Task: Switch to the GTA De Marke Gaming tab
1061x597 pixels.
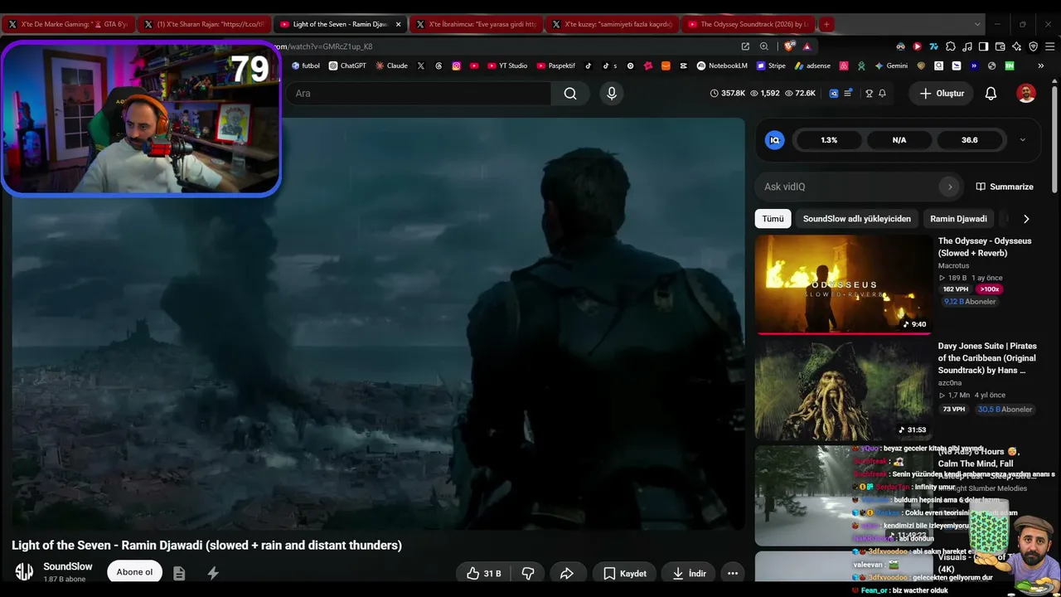Action: (x=68, y=24)
